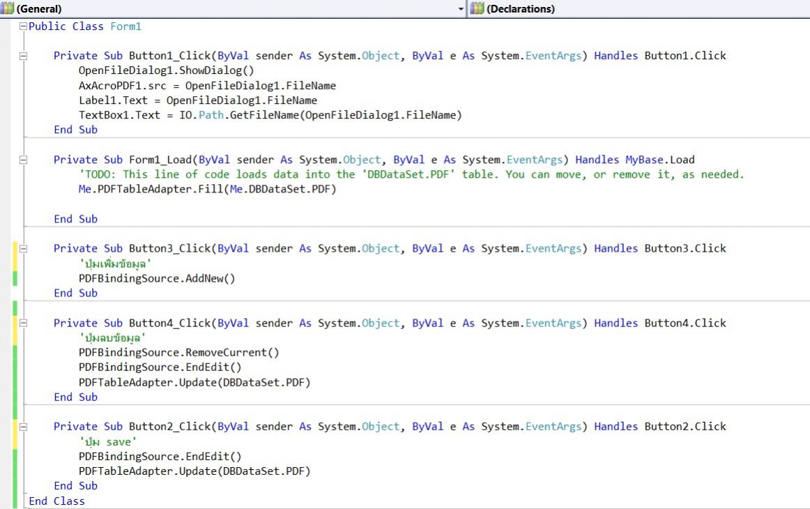Screen dimensions: 810x509
Task: Click End Sub of Button4_Click
Action: (76, 397)
